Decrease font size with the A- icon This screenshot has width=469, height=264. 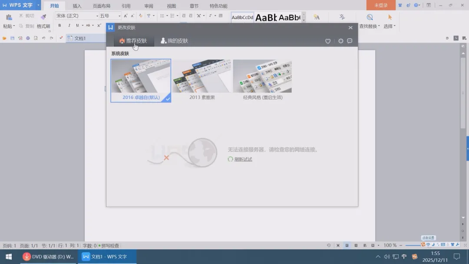pos(132,16)
